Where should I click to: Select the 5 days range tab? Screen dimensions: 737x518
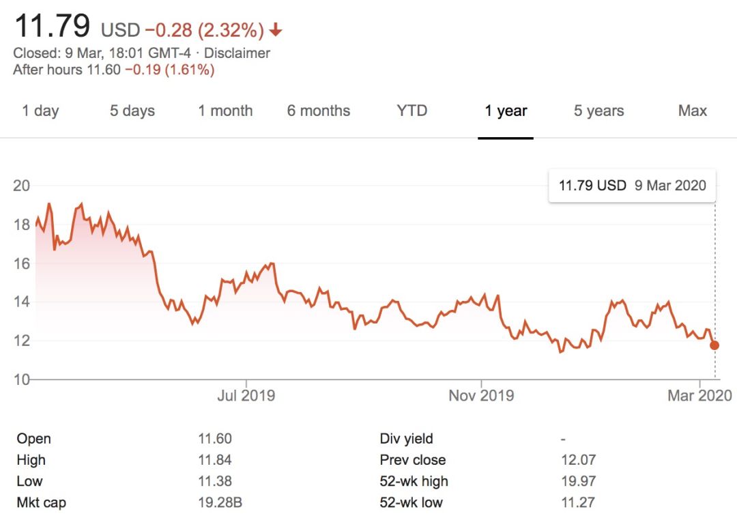pyautogui.click(x=132, y=111)
